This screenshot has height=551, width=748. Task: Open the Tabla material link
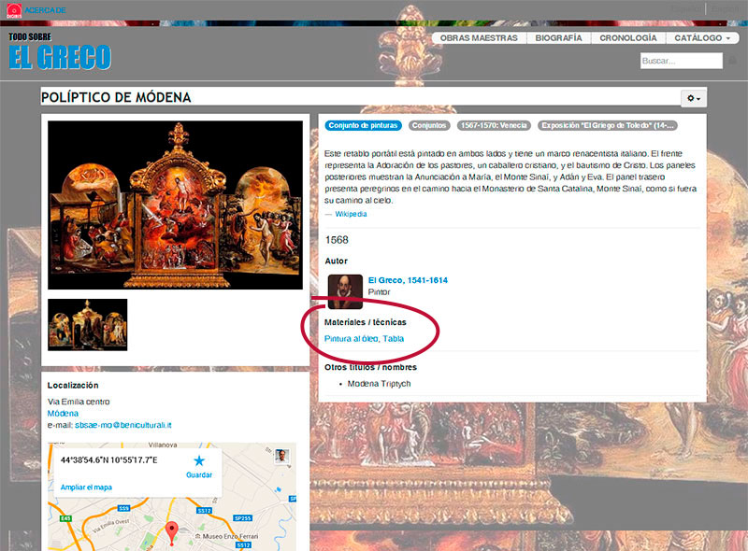point(393,338)
